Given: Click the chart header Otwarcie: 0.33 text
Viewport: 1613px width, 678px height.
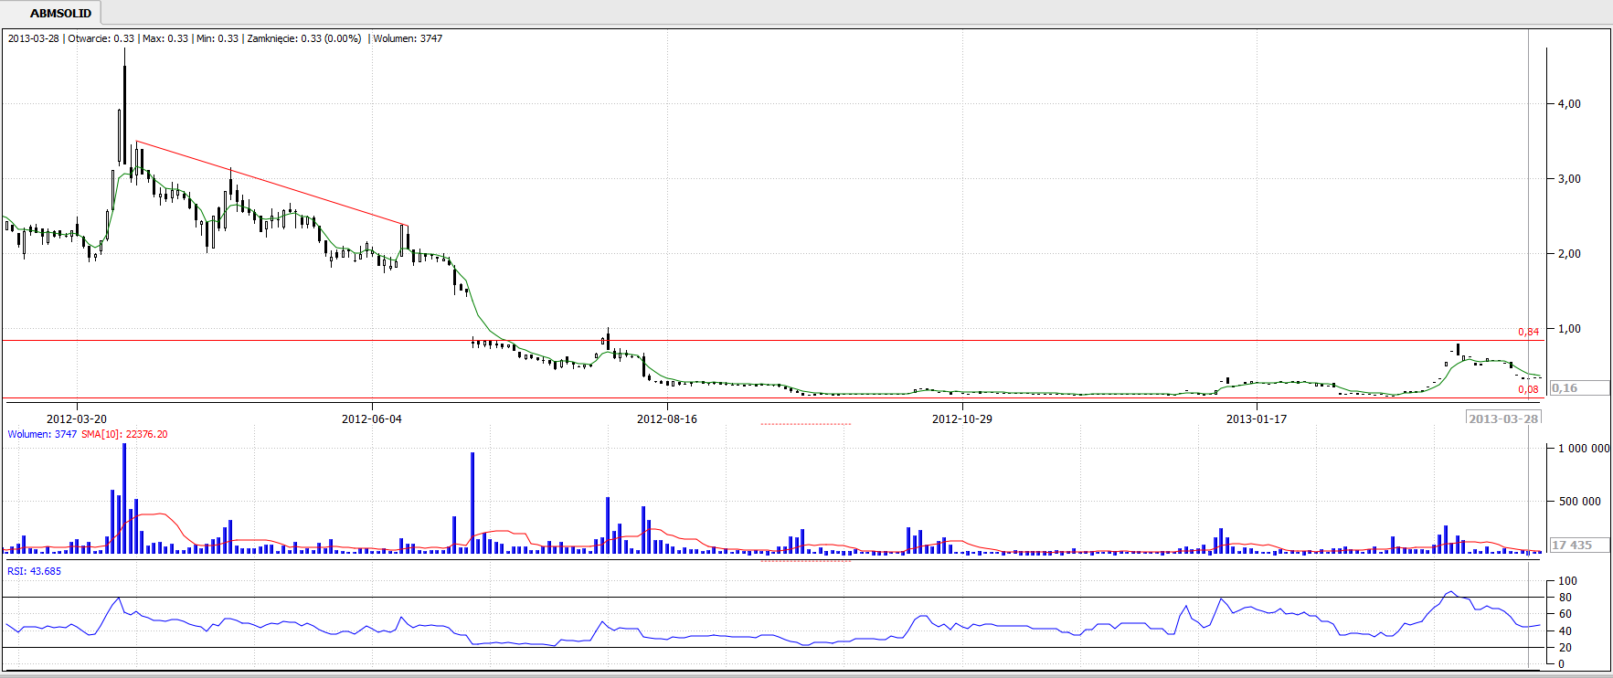Looking at the screenshot, I should (101, 38).
